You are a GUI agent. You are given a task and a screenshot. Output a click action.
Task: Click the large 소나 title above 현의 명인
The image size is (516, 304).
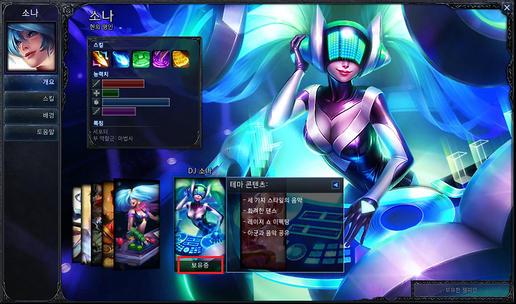click(101, 16)
